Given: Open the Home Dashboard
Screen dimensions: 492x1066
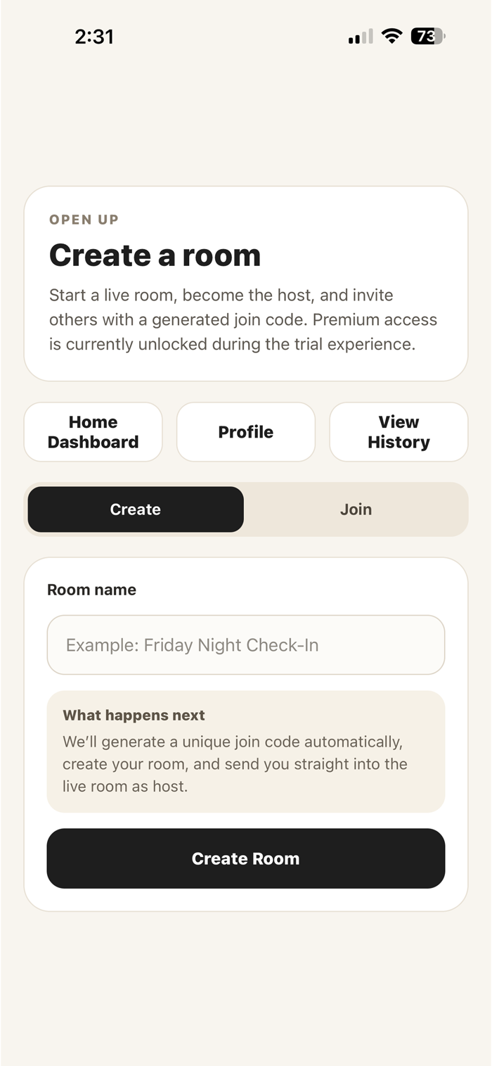Looking at the screenshot, I should click(x=93, y=432).
